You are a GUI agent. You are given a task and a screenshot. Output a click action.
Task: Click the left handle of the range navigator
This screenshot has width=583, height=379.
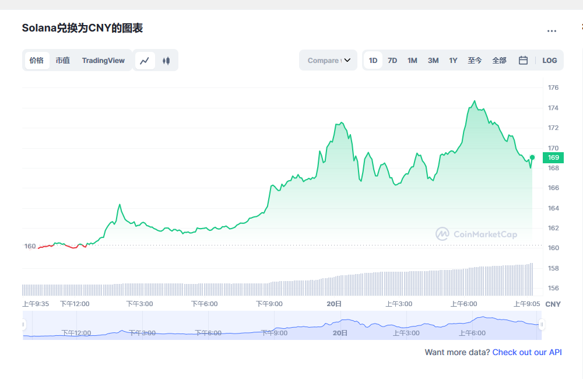point(23,324)
